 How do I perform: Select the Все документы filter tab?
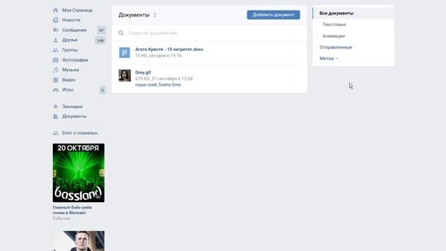pos(353,13)
